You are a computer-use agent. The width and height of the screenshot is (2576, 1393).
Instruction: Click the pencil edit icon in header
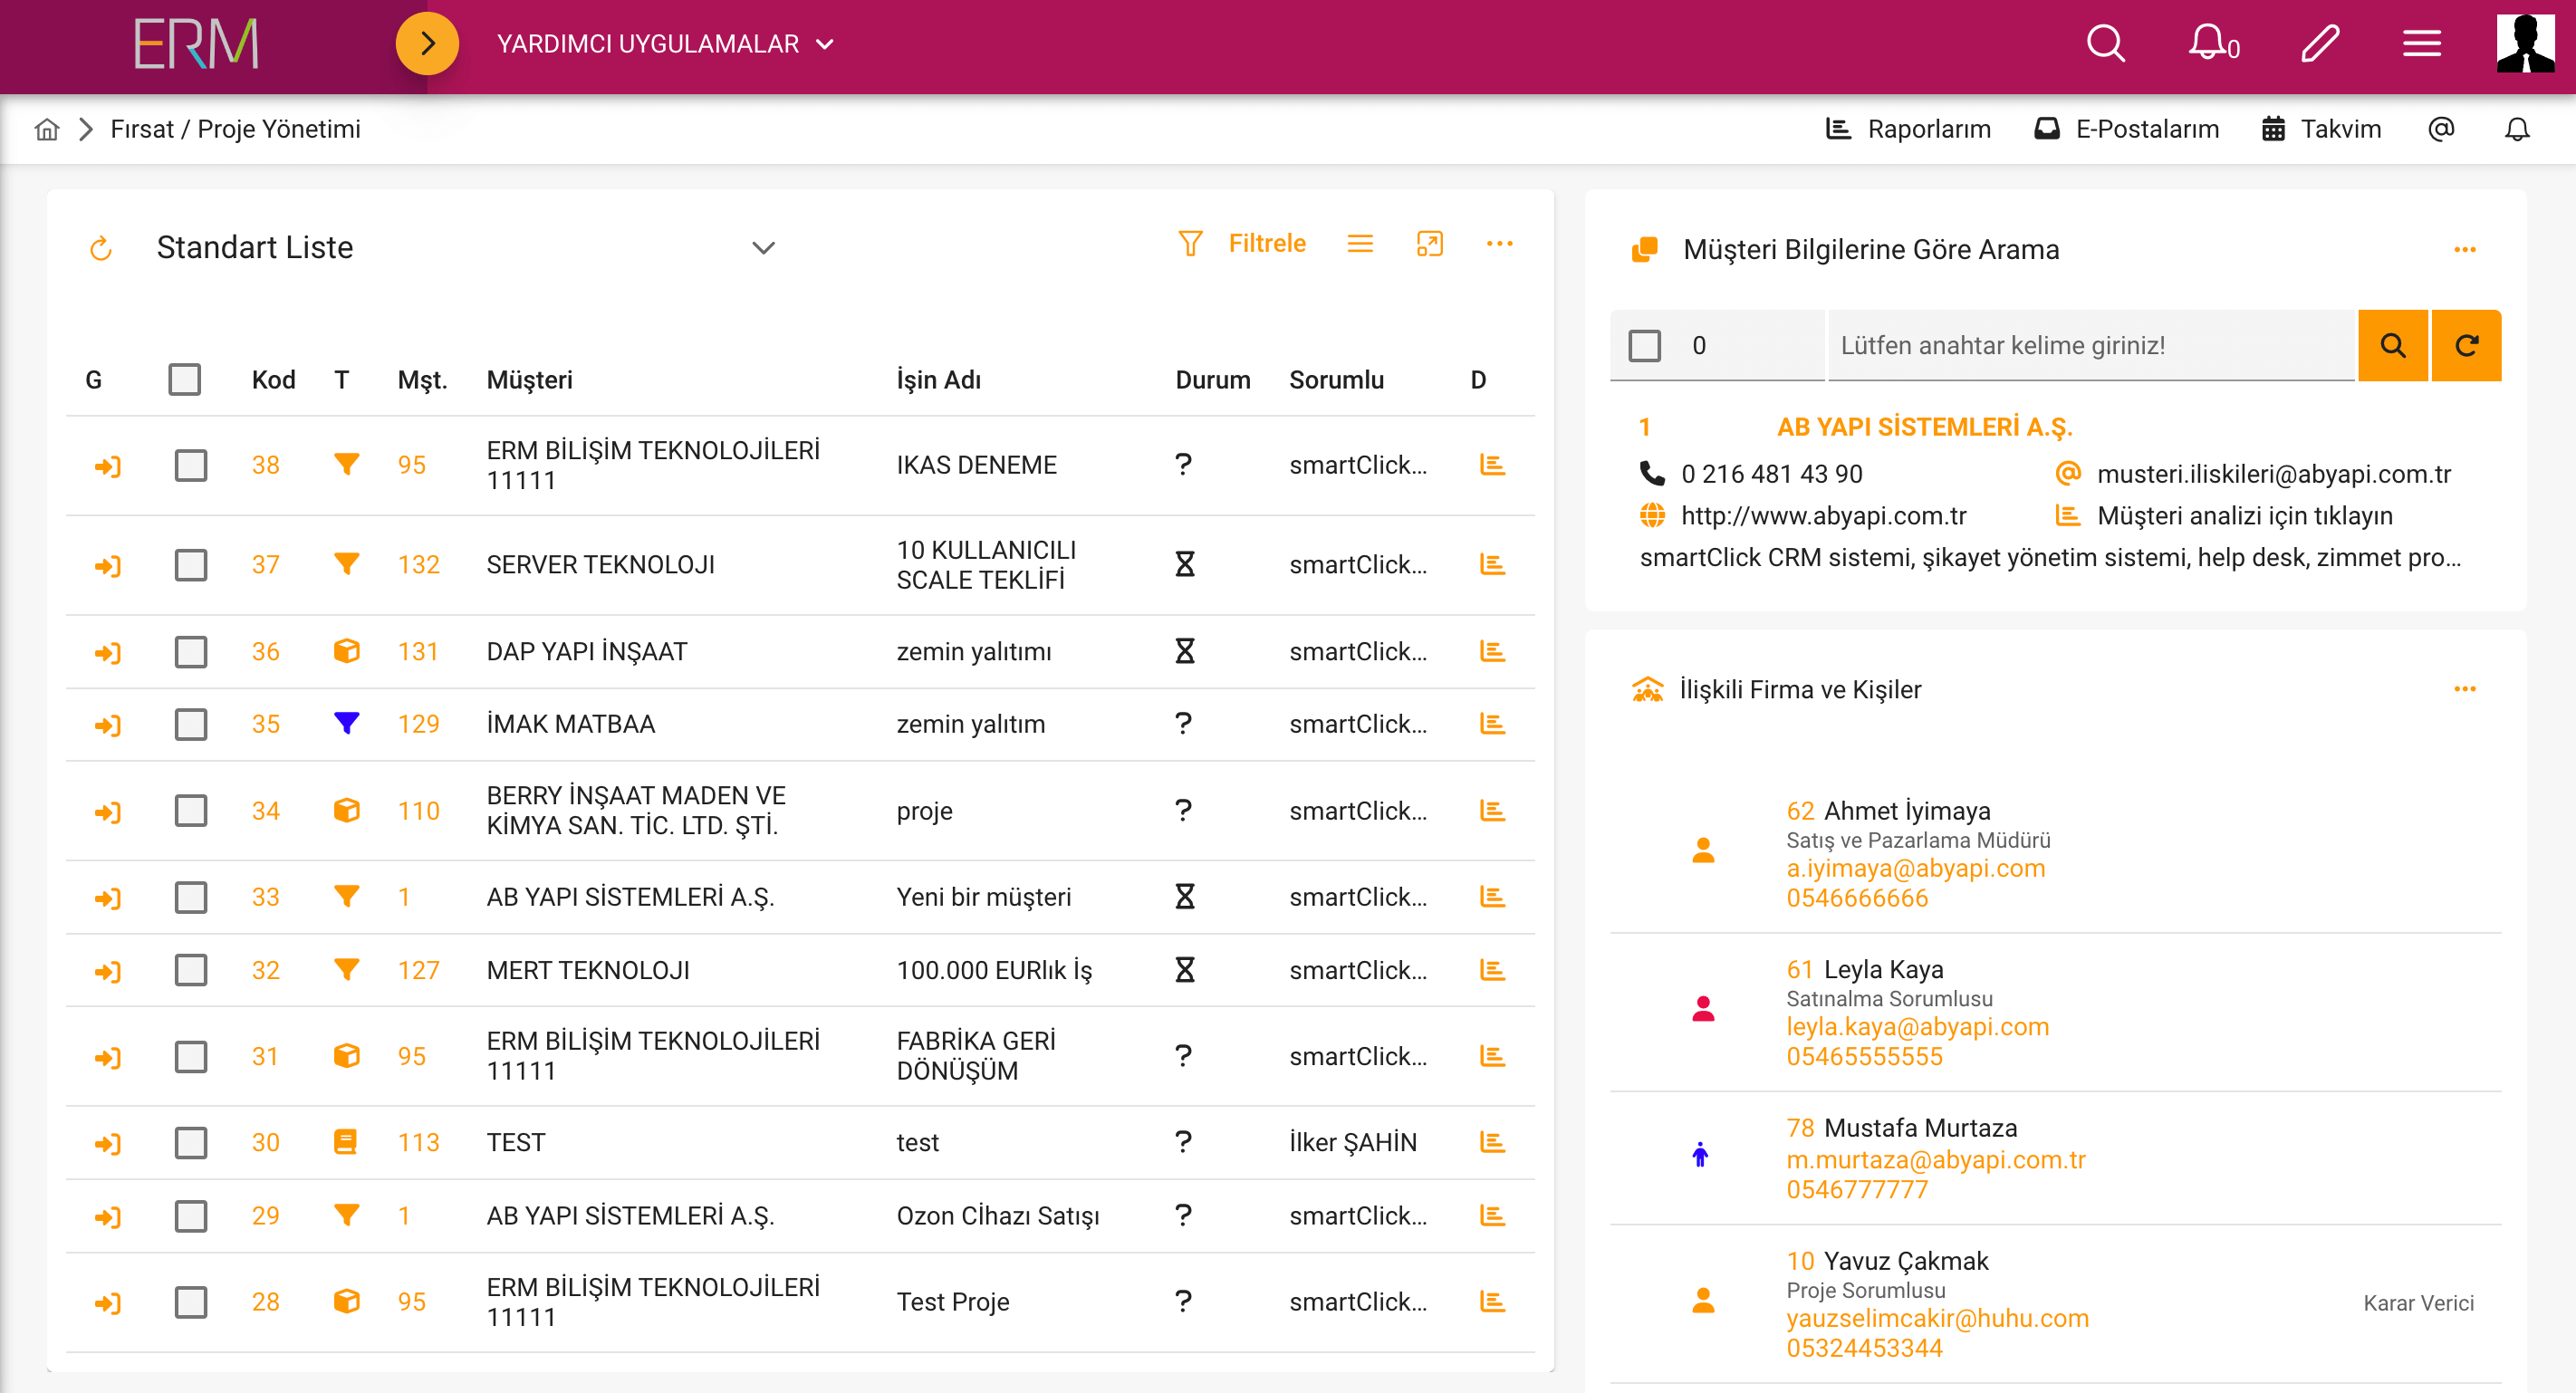tap(2320, 44)
